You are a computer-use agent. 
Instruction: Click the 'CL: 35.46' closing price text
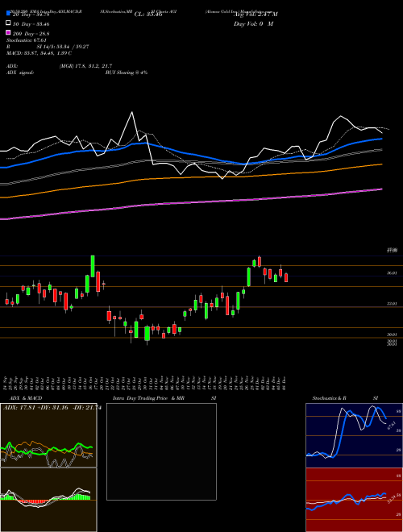(148, 15)
